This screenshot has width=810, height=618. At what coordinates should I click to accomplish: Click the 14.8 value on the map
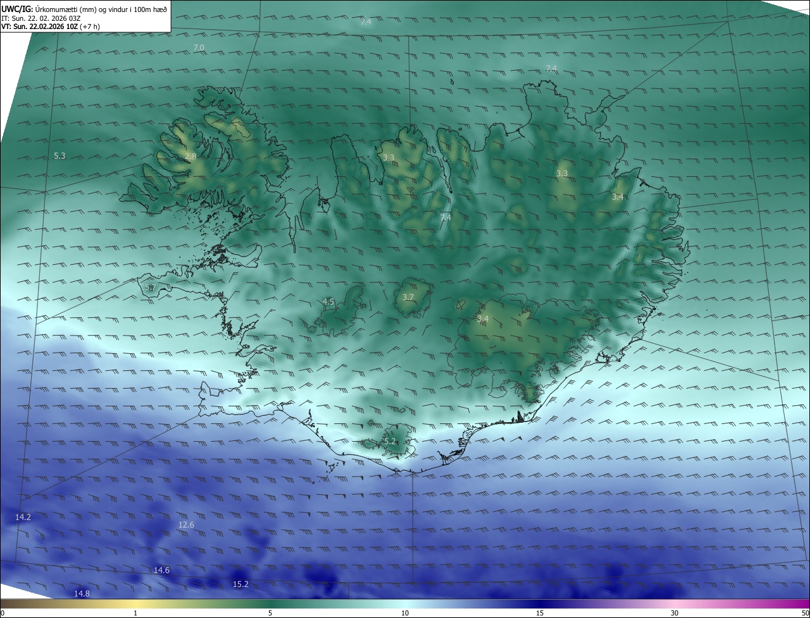coord(82,593)
